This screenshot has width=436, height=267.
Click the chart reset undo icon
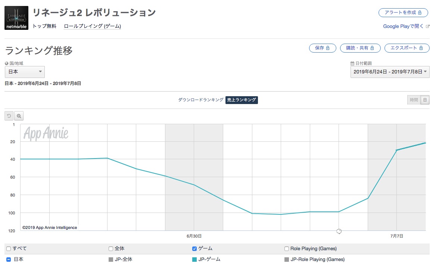9,116
